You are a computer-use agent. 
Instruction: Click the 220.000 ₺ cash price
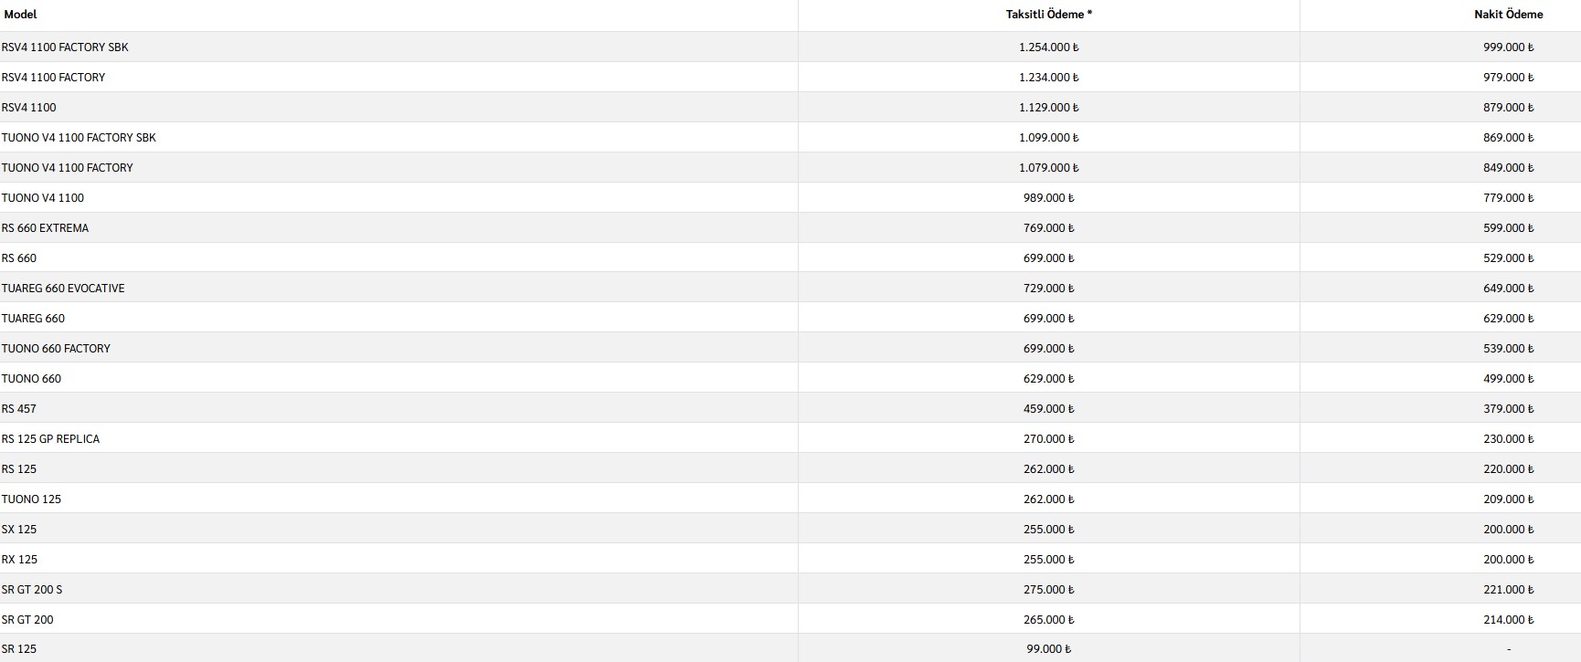1509,469
